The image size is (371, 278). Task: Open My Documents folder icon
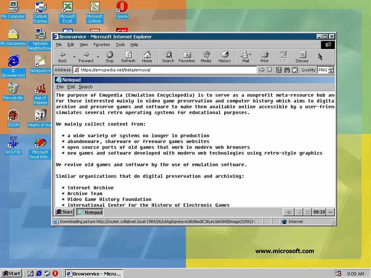point(13,37)
